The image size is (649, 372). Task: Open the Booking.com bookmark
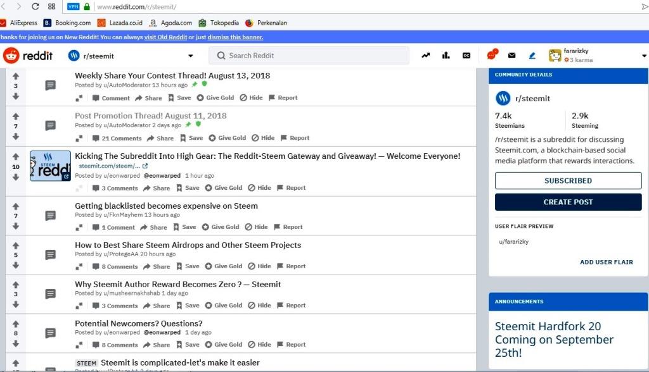click(x=67, y=23)
